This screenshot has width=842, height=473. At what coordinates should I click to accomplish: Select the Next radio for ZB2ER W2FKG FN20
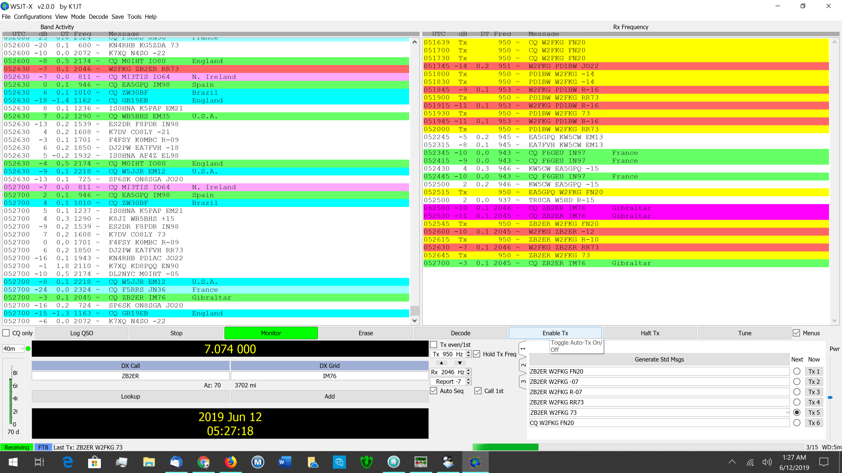click(x=797, y=371)
